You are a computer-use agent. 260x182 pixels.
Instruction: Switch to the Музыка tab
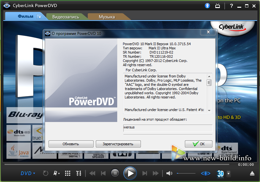click(107, 17)
